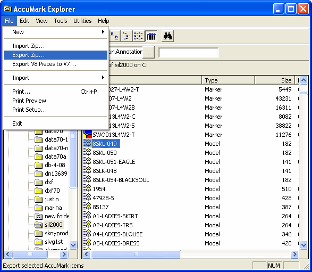Click the empty search text field
Image resolution: width=312 pixels, height=272 pixels.
(x=189, y=53)
